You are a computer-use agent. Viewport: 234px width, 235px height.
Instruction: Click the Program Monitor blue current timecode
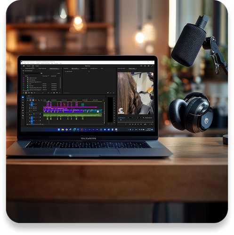tap(122, 117)
